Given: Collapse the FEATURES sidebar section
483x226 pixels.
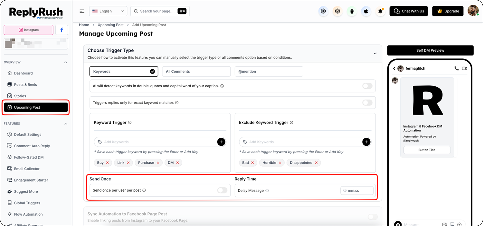Looking at the screenshot, I should coord(66,124).
